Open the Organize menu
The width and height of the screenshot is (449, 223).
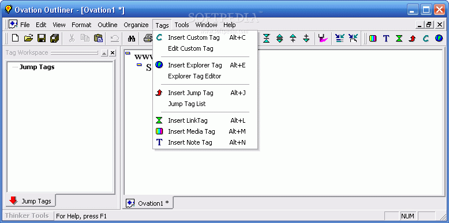(136, 25)
